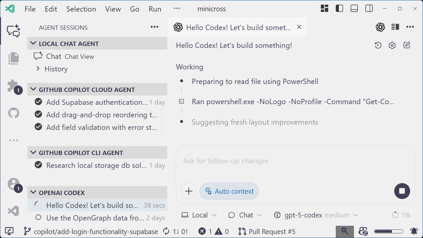This screenshot has height=238, width=423.
Task: Open the View menu
Action: [113, 9]
